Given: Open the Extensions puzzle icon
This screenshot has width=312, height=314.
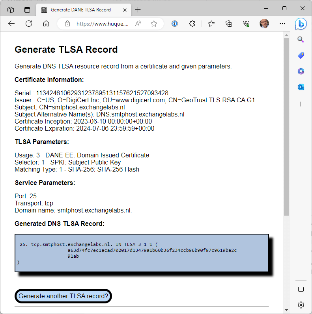Looking at the screenshot, I should [192, 24].
